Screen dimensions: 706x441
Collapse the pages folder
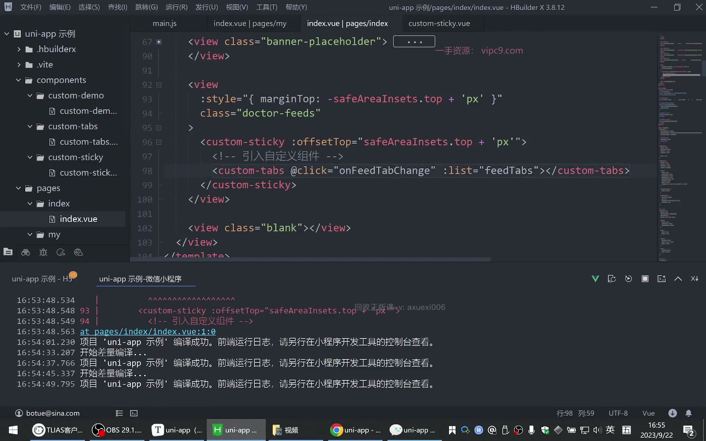(18, 188)
